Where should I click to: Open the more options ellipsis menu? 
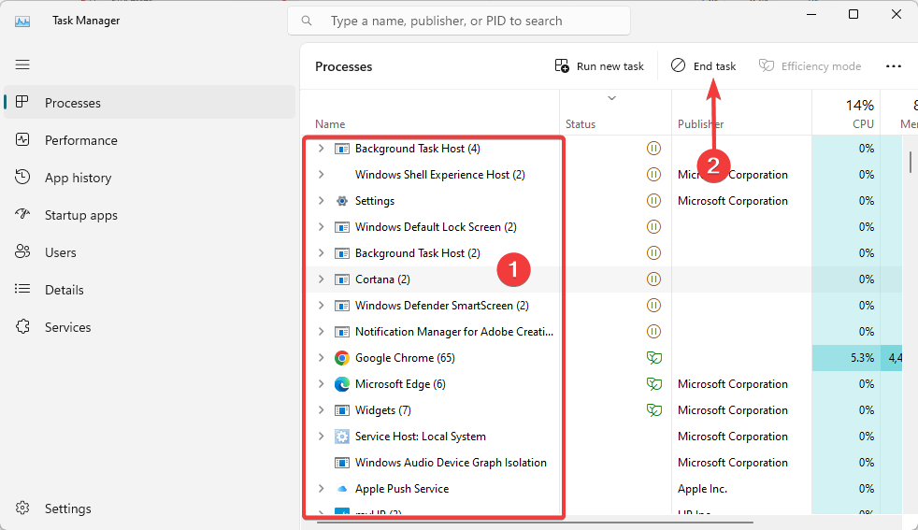click(894, 66)
